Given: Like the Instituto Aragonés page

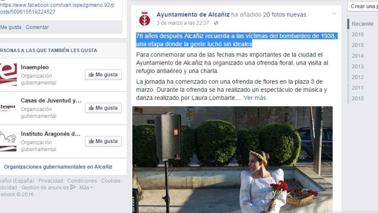Looking at the screenshot, I should [x=103, y=141].
